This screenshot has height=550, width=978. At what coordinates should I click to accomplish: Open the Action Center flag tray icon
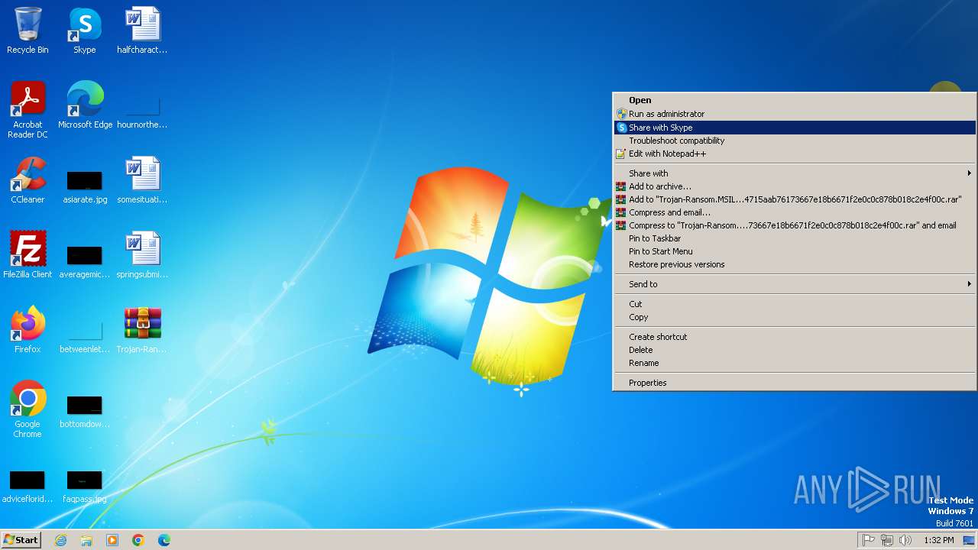[869, 540]
